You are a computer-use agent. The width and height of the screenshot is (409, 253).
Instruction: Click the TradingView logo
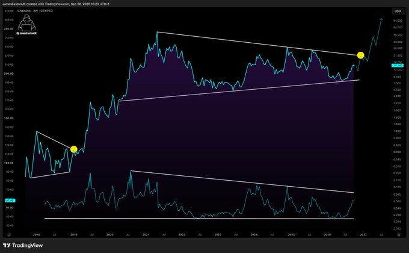tap(23, 245)
